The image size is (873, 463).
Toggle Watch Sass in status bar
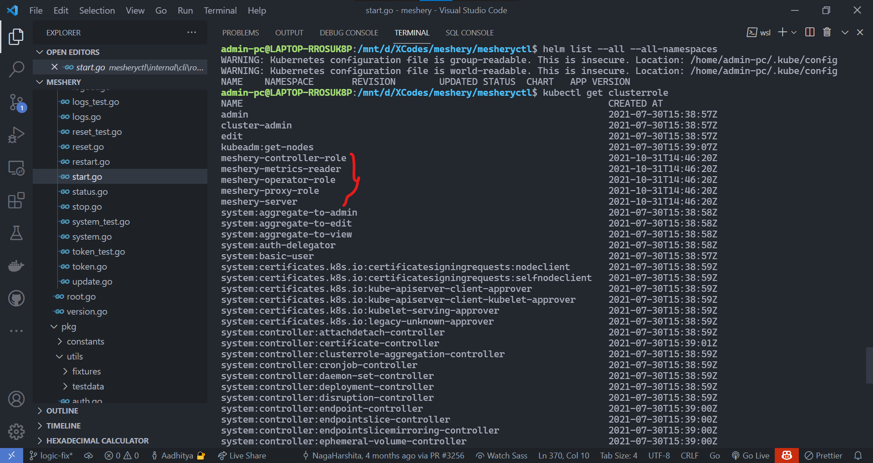pyautogui.click(x=501, y=455)
